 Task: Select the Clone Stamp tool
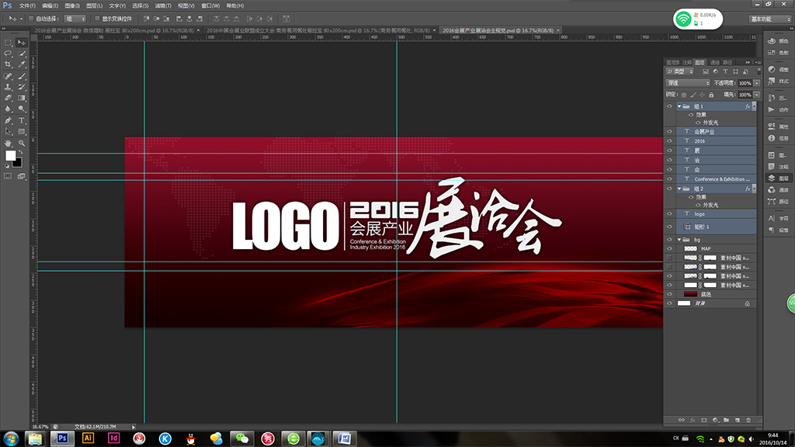coord(8,87)
